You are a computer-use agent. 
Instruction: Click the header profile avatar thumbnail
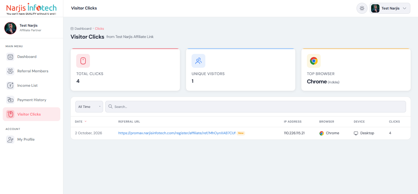(375, 8)
